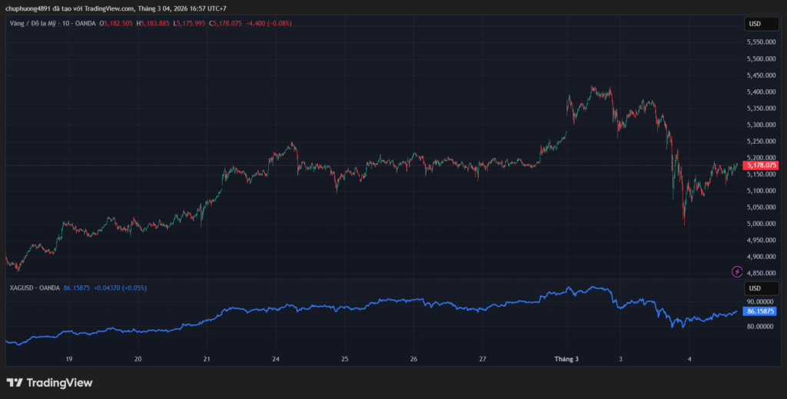Open the USD currency selector on gold chart
Screen dimensions: 787x399
click(755, 24)
